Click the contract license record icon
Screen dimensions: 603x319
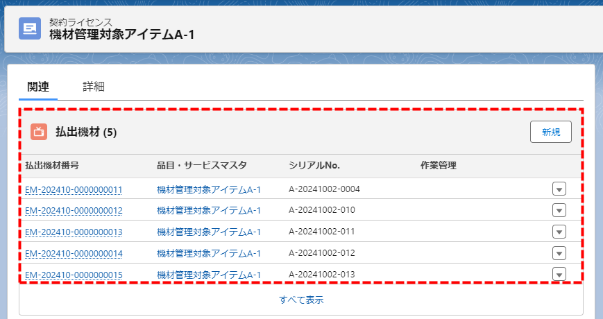tap(30, 28)
